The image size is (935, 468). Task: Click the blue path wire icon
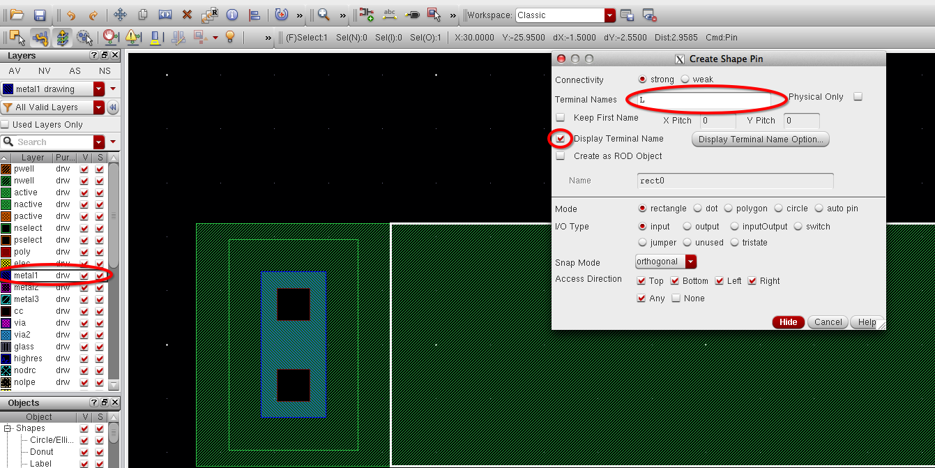coord(41,37)
